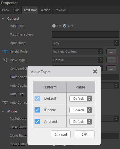Collapse the General section triangle

tap(3, 19)
